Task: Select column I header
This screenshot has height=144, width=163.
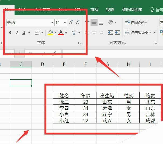Action: [x=150, y=64]
